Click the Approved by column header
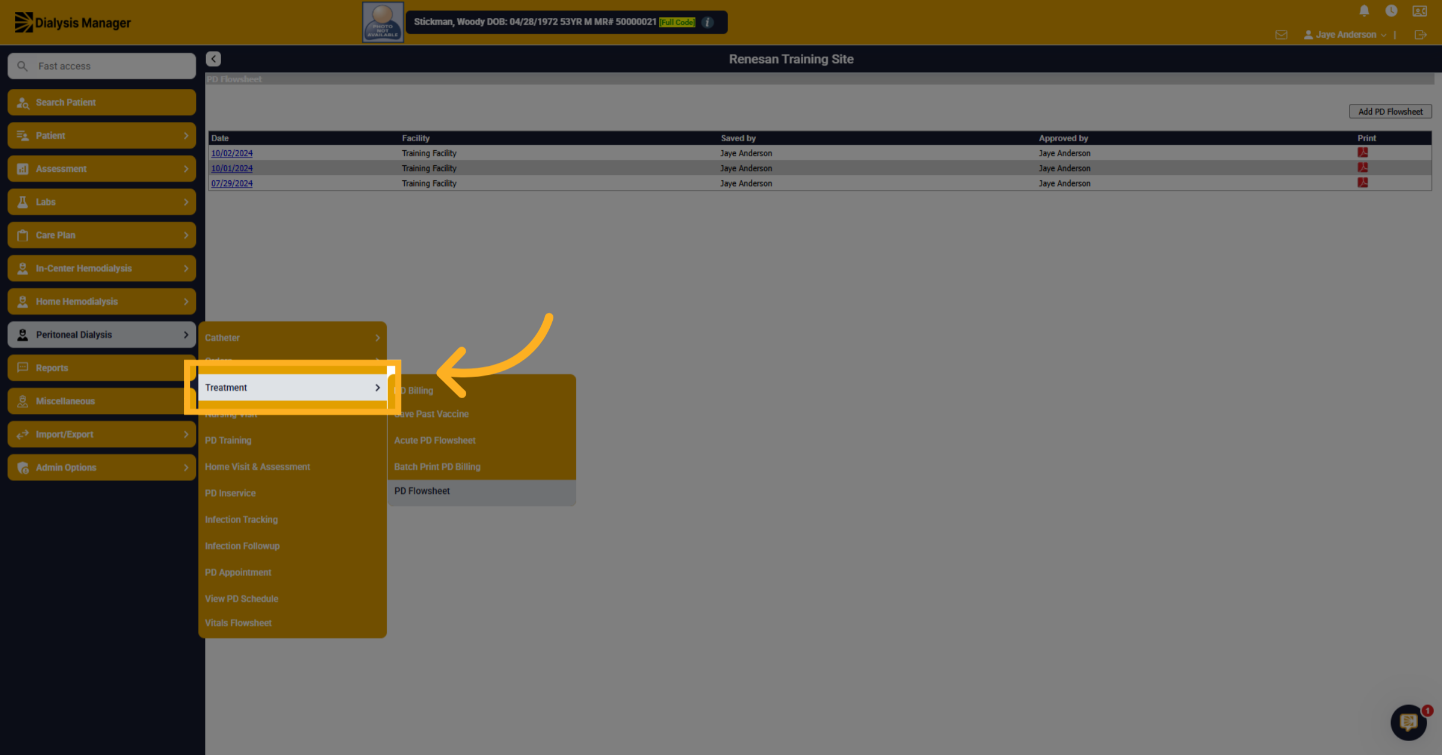Viewport: 1442px width, 755px height. [x=1063, y=138]
